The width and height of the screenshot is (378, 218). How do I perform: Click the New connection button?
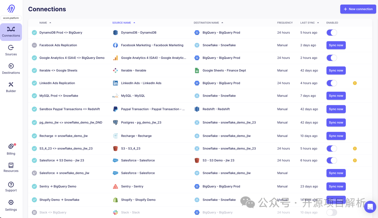click(358, 9)
